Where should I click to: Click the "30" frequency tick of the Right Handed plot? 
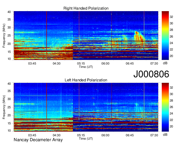(9, 27)
